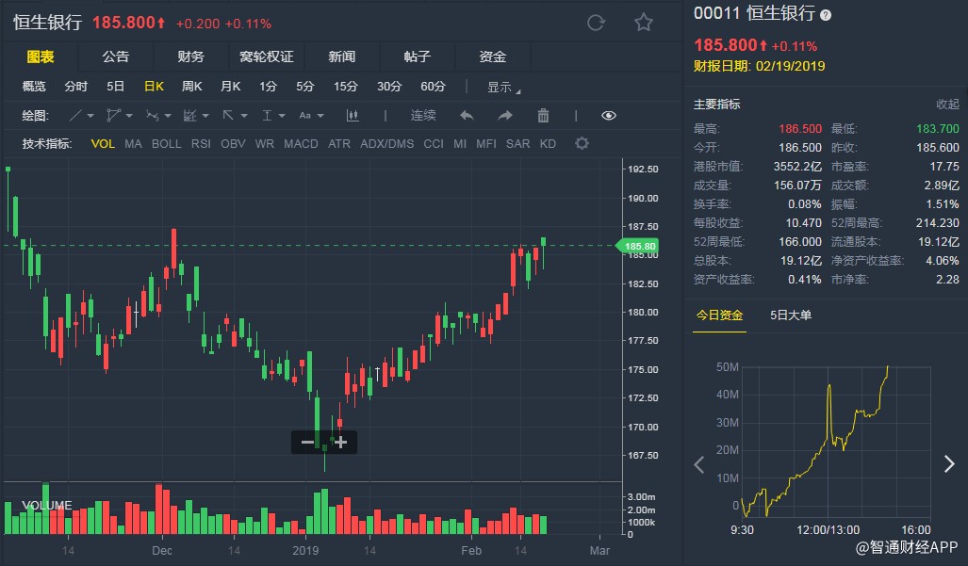Viewport: 968px width, 566px height.
Task: Open the 新闻 news tab
Action: (x=341, y=57)
